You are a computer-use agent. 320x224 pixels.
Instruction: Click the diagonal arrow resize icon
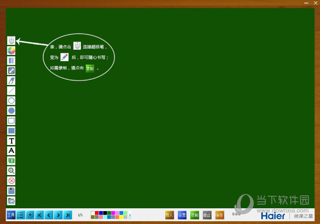click(x=11, y=71)
